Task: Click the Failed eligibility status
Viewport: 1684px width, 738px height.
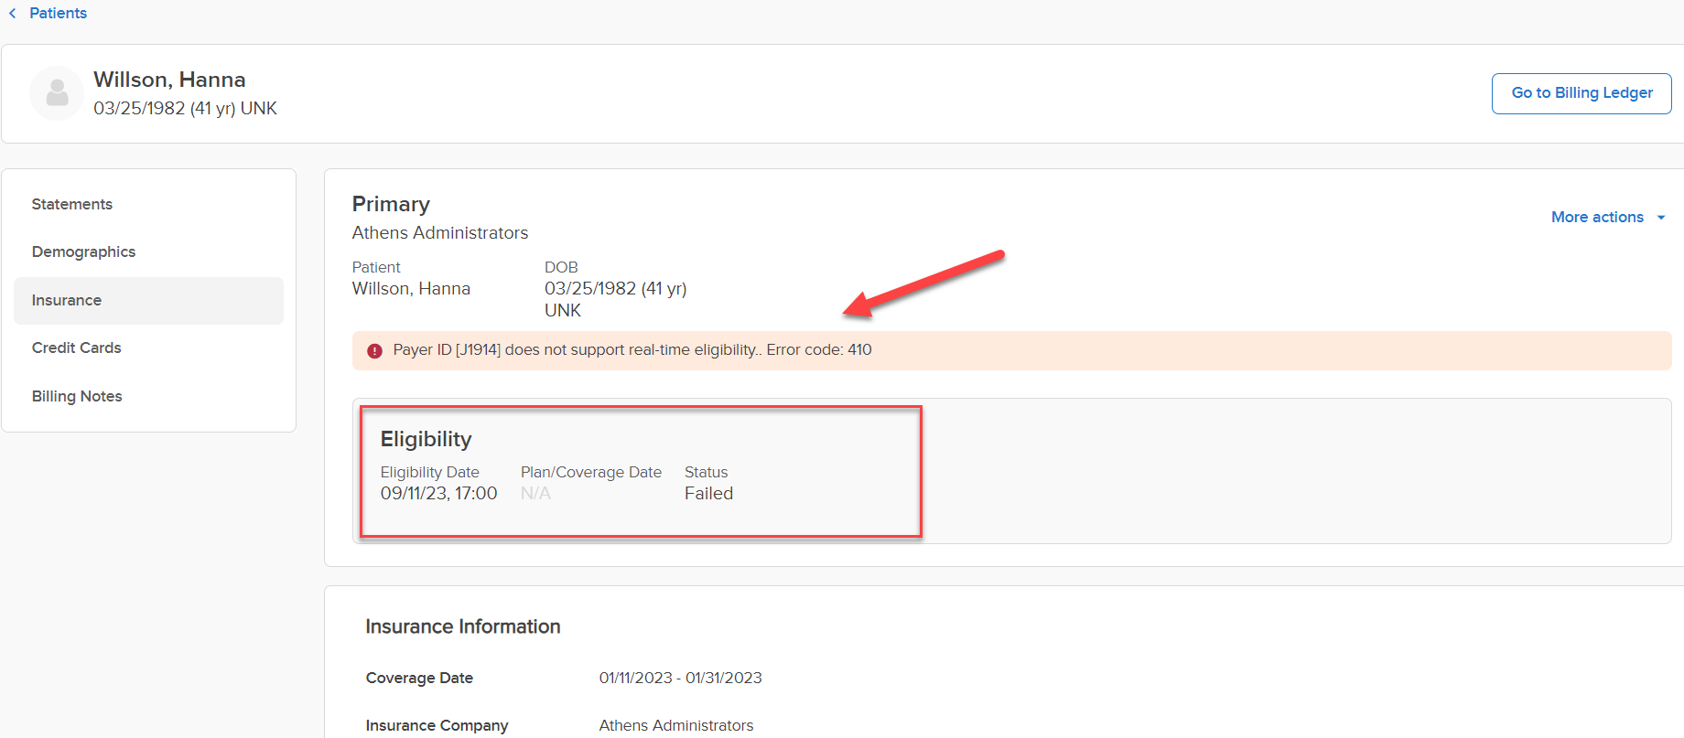Action: 708,494
